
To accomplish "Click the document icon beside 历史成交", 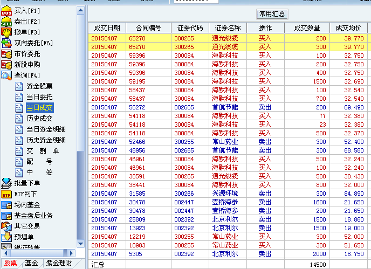I will pyautogui.click(x=19, y=119).
